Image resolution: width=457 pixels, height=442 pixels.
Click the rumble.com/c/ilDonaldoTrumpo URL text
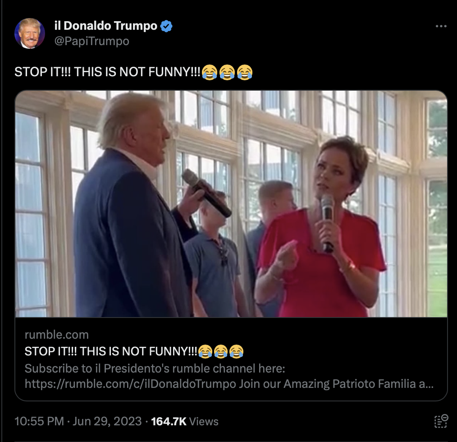pyautogui.click(x=130, y=384)
